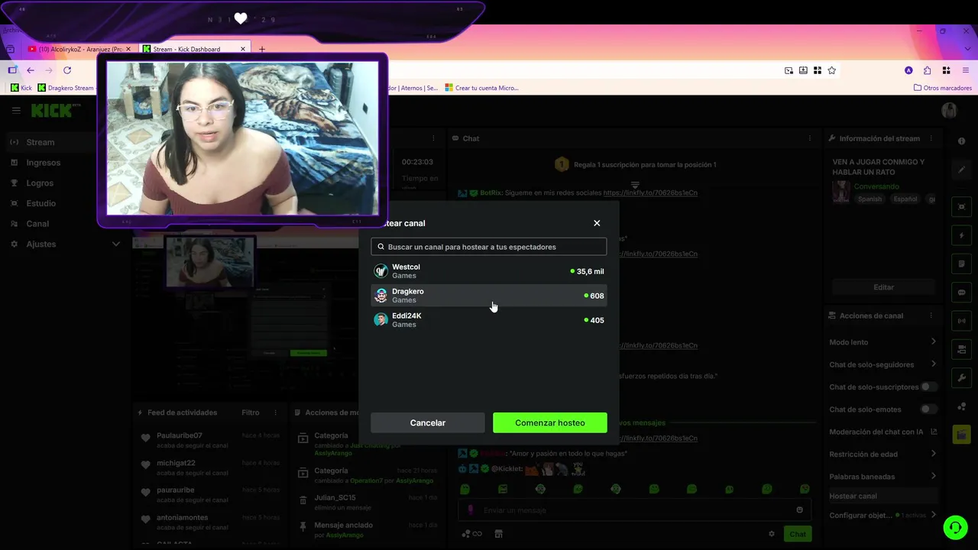The image size is (978, 550).
Task: Click the lightning bolt icon in right toolbar
Action: (x=962, y=235)
